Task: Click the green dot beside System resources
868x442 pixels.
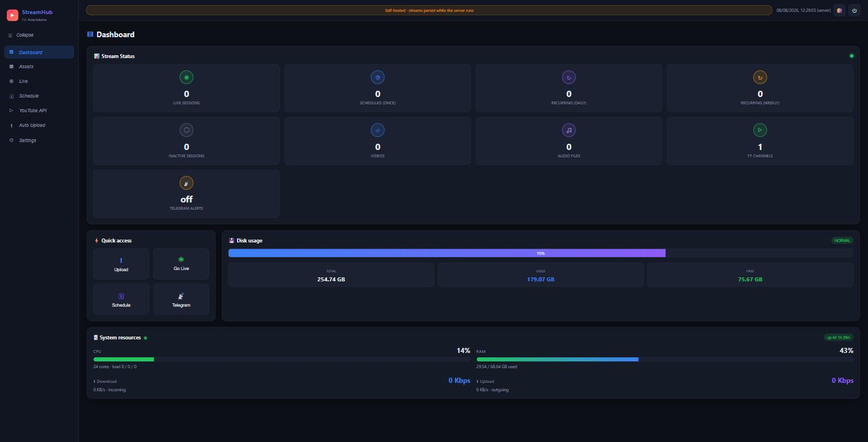Action: [x=146, y=338]
